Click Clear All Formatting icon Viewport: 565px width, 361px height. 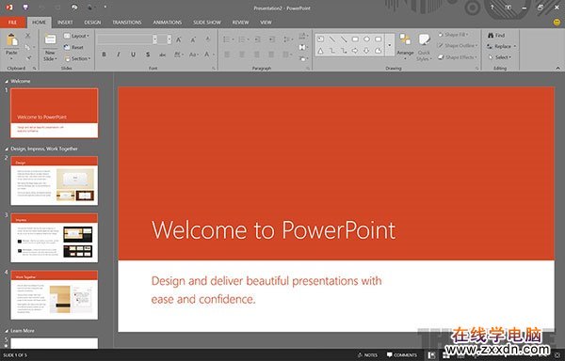pos(208,39)
